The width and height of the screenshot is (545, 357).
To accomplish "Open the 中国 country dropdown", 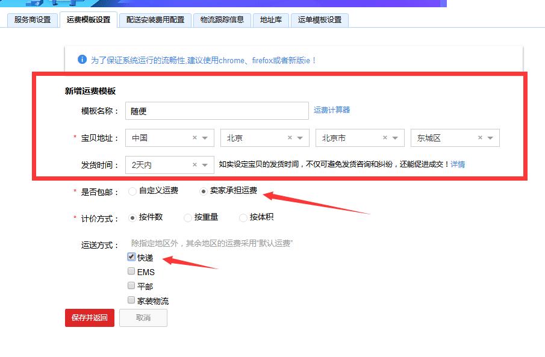I will [206, 138].
